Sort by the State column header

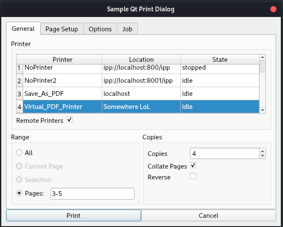point(220,59)
